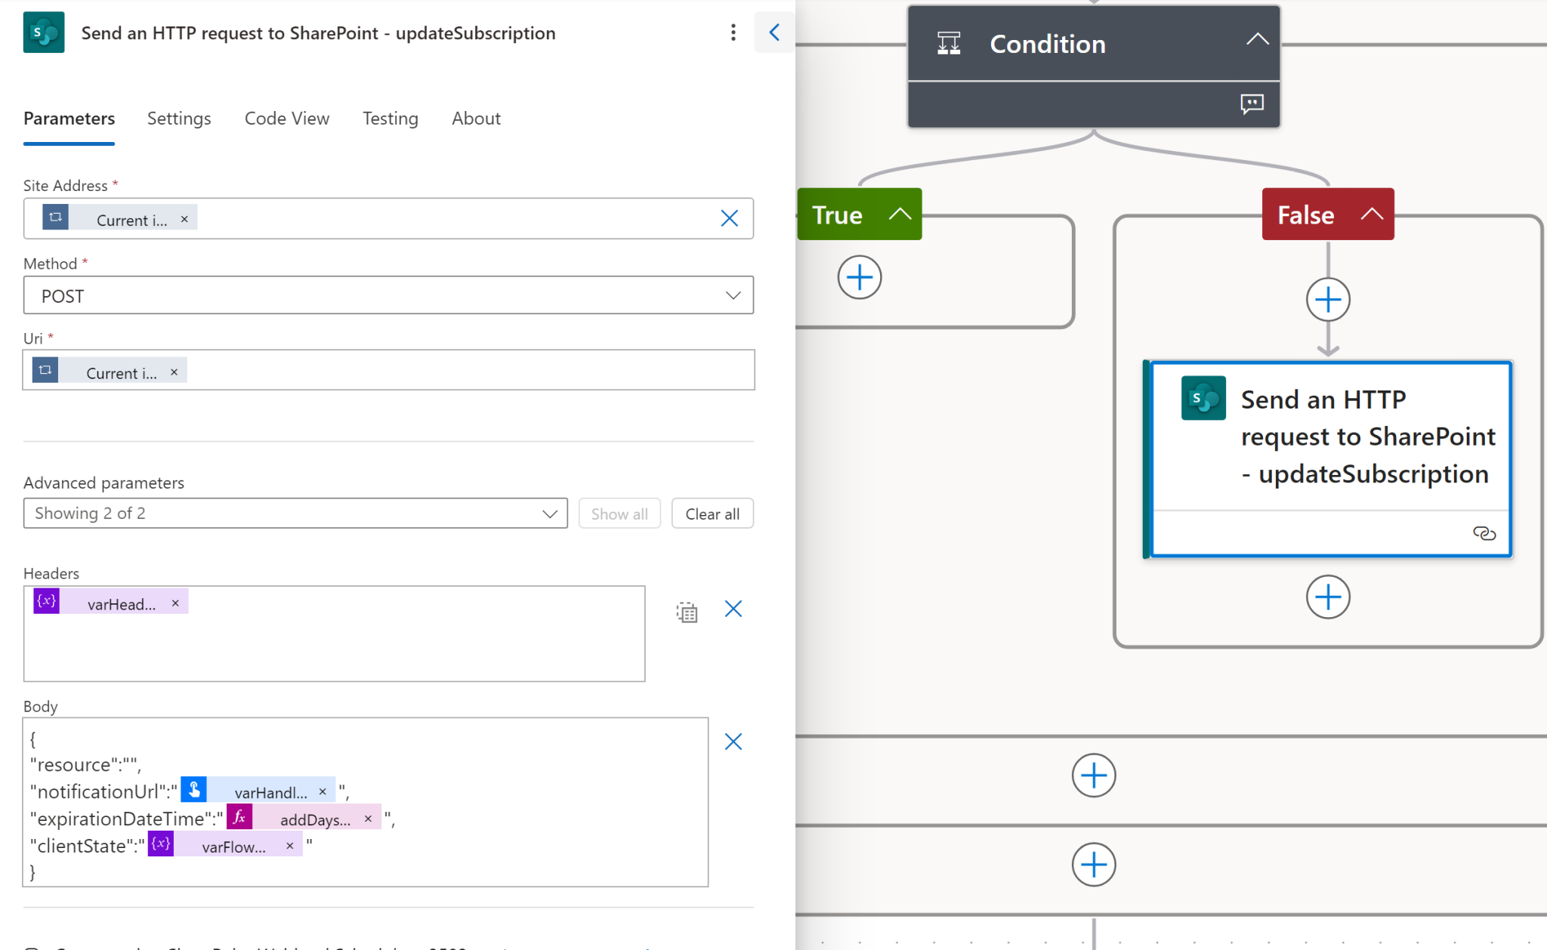
Task: Remove the varHeaders token from Headers
Action: 174,601
